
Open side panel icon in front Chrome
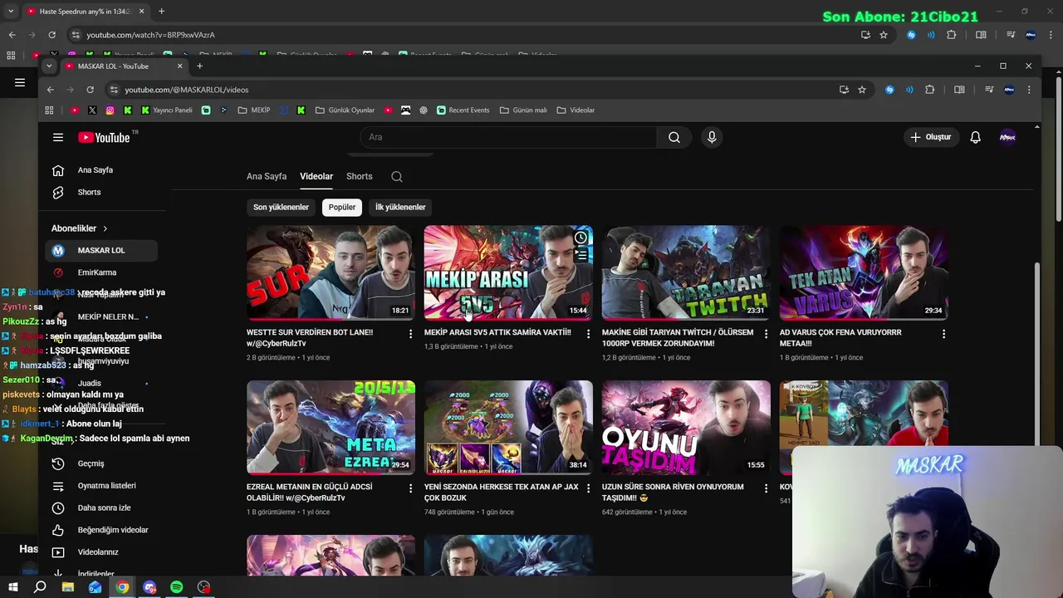pyautogui.click(x=959, y=90)
